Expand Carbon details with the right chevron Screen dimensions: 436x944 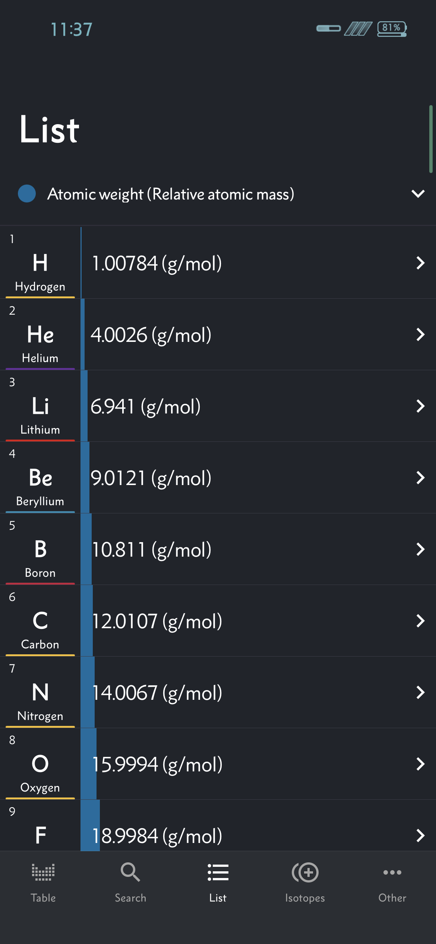420,621
